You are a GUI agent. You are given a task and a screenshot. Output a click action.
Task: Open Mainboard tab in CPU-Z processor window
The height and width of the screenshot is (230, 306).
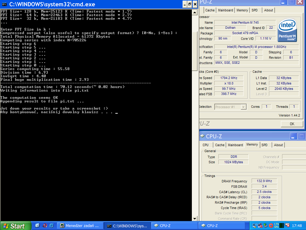pos(225,10)
